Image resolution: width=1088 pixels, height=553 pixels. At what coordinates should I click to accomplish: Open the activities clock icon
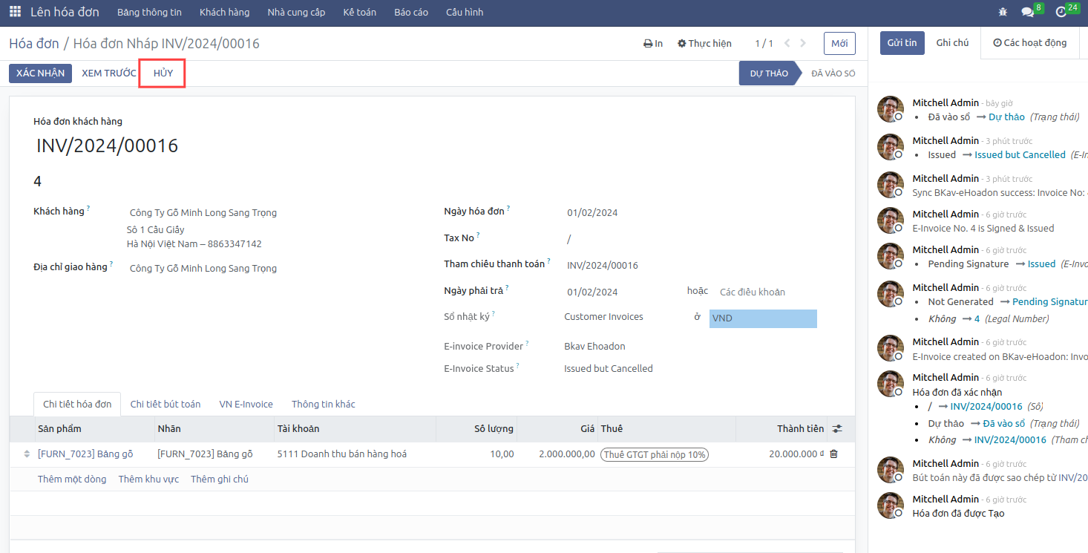[1061, 12]
